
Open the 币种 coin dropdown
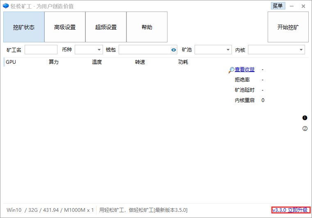pos(89,50)
